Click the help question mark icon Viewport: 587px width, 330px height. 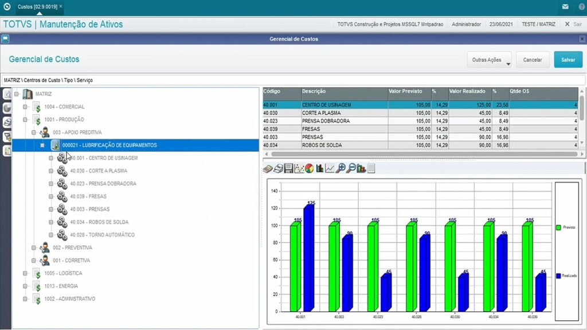581,7
